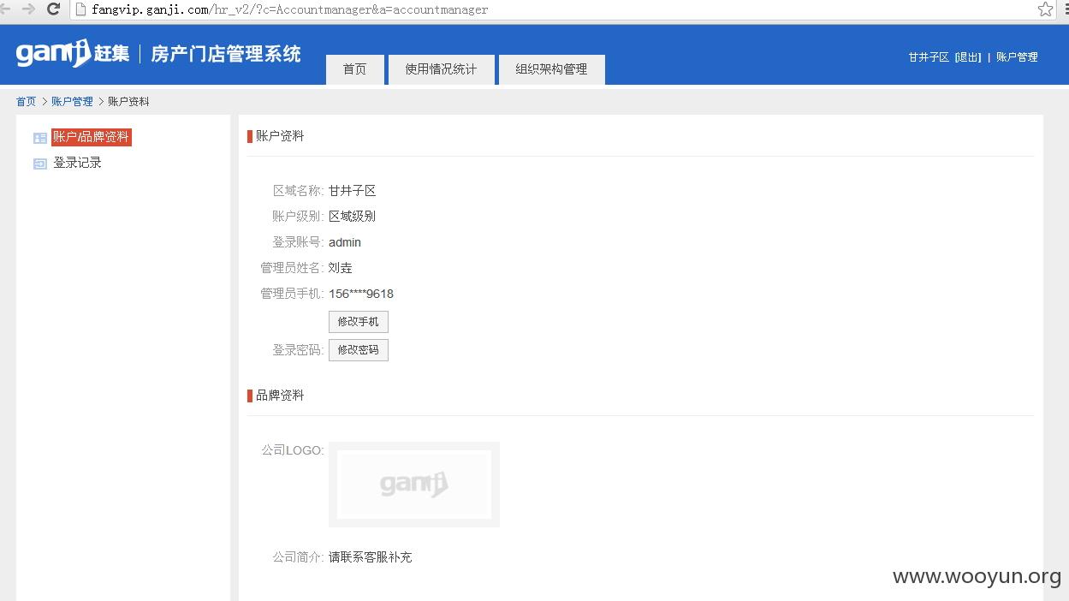
Task: Click the company LOGO thumbnail image
Action: [414, 485]
